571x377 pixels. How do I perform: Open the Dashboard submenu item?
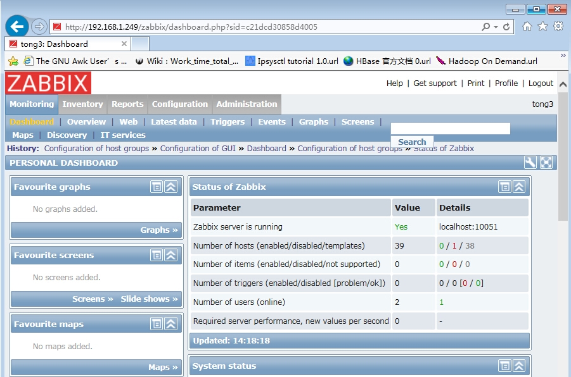pos(32,122)
